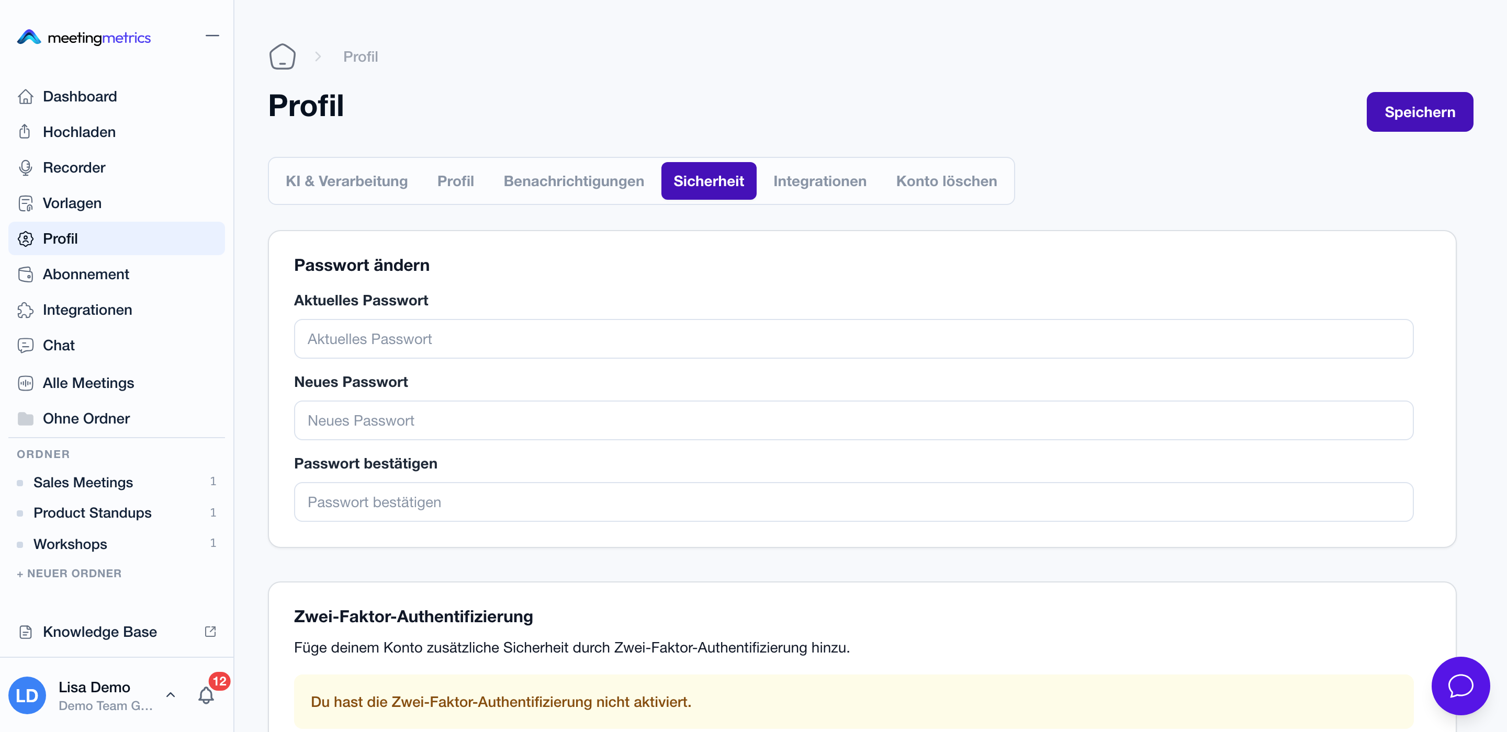
Task: Open the Sales Meetings folder
Action: pos(116,483)
